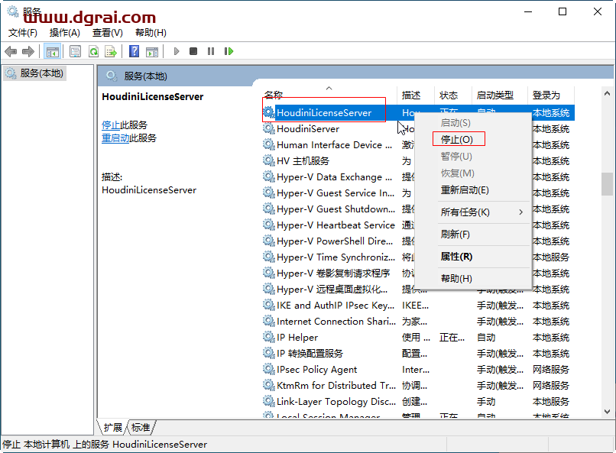Image resolution: width=616 pixels, height=453 pixels.
Task: Click the gear icon beside HoudiniLicenseServer row
Action: click(x=269, y=112)
